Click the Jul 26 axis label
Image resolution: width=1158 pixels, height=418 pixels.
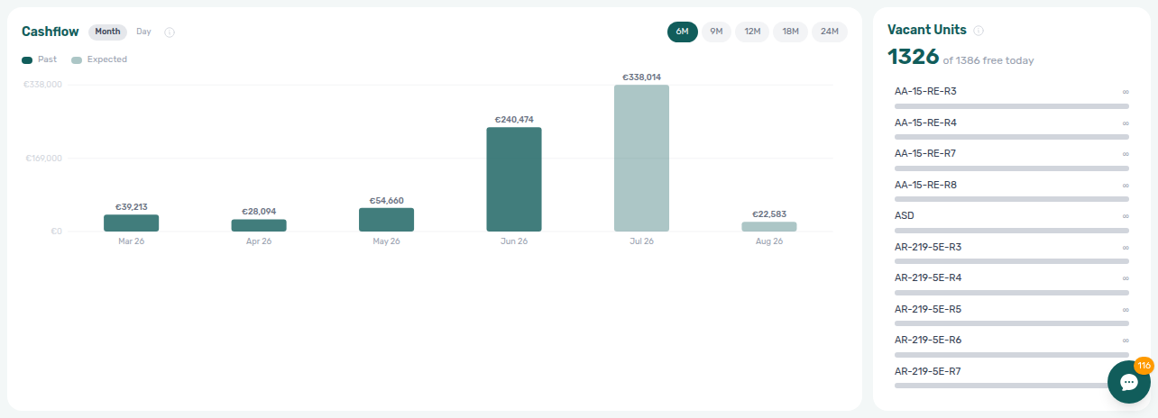click(x=642, y=241)
